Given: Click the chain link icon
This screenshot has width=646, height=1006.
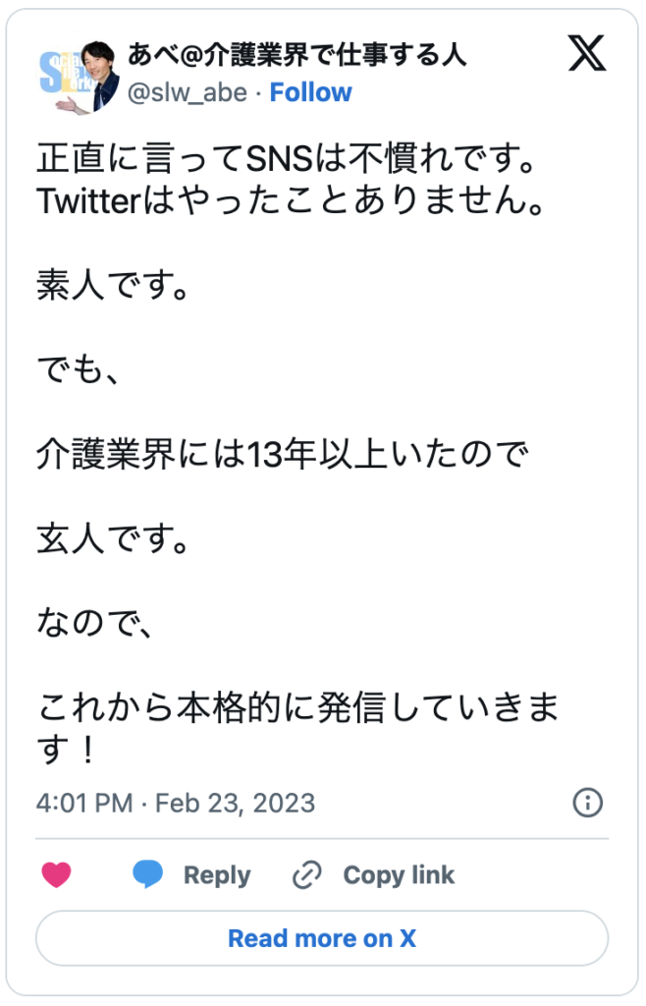Looking at the screenshot, I should point(307,874).
